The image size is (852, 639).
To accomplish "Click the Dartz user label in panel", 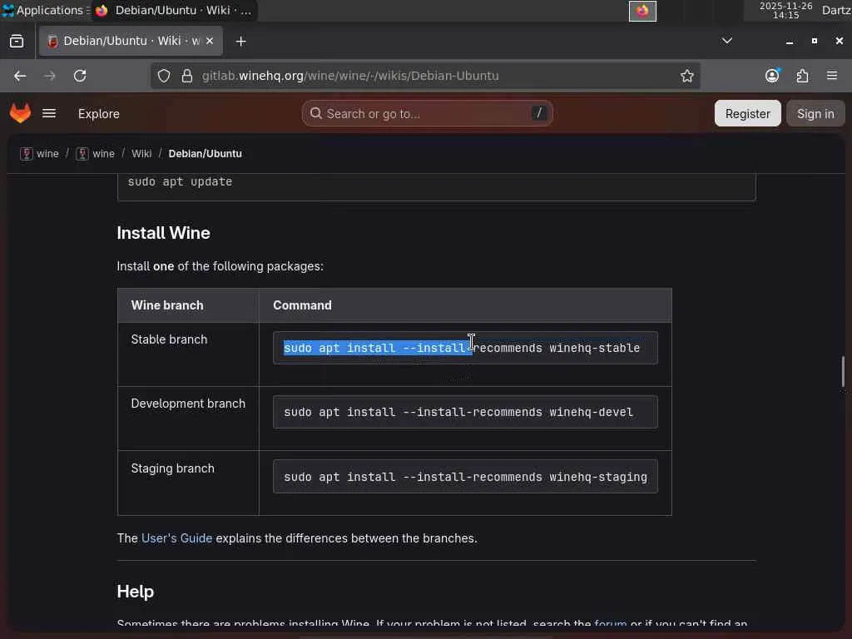I will [836, 10].
